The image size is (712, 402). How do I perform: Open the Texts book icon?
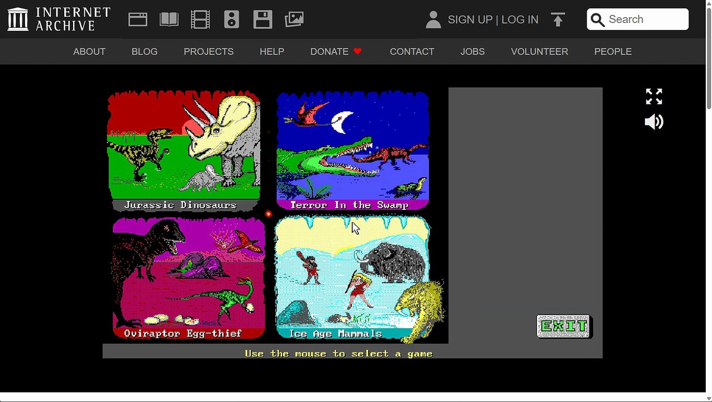click(169, 20)
